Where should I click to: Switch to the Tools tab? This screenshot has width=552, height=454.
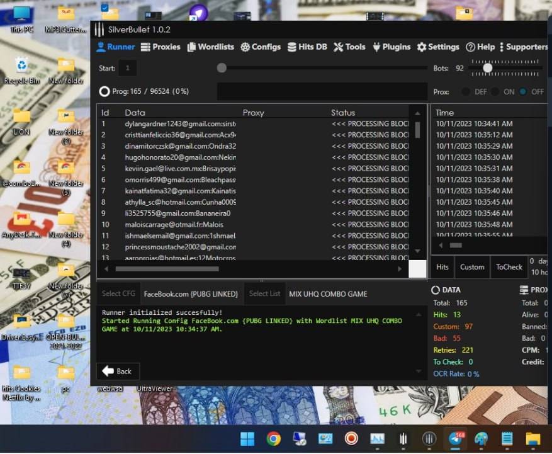(x=349, y=47)
